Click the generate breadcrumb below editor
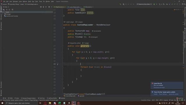This screenshot has width=186, height=105. [x=81, y=96]
